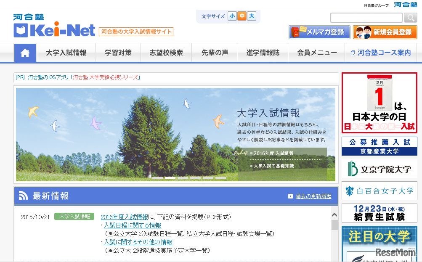
Task: Click the 新規会員登録 button
Action: (x=387, y=32)
